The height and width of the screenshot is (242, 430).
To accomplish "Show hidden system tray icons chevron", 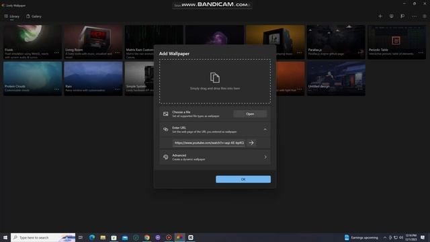I will (x=385, y=237).
